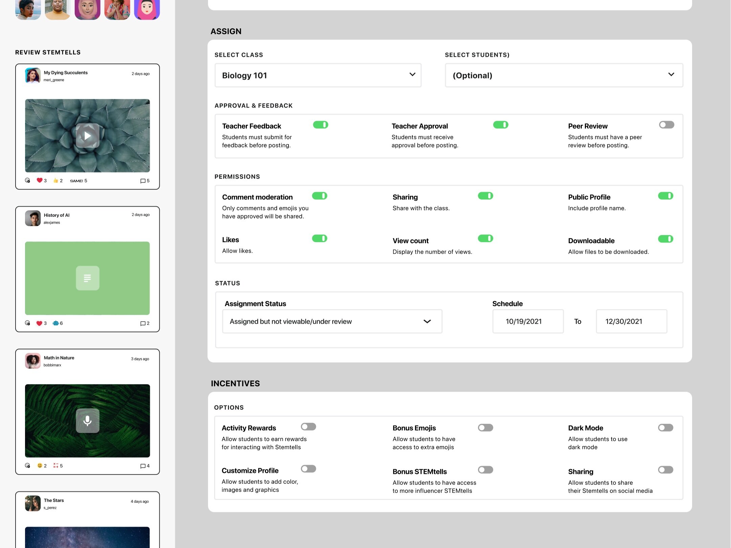Open the succulent video thumbnail
This screenshot has width=731, height=548.
point(88,136)
